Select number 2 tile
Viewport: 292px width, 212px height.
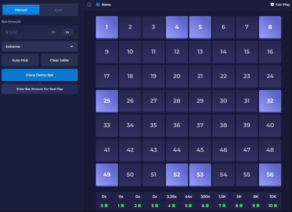(x=130, y=27)
